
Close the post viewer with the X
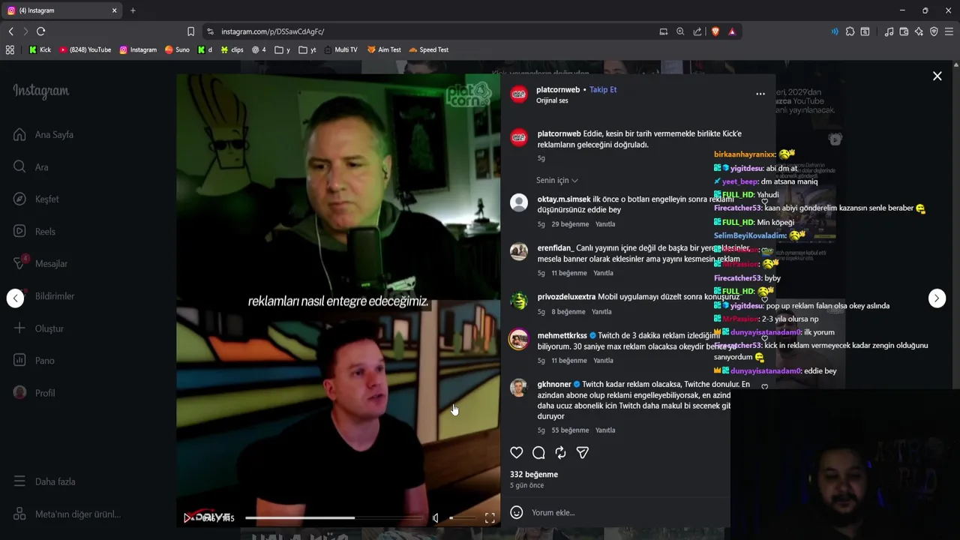coord(937,76)
